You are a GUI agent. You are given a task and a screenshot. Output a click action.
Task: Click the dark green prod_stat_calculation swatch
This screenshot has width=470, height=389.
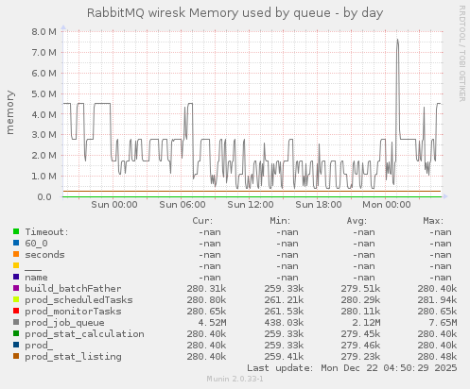pos(16,333)
